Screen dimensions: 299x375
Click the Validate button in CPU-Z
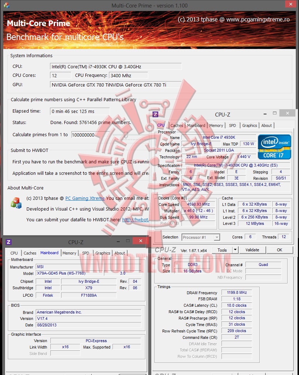pyautogui.click(x=252, y=250)
